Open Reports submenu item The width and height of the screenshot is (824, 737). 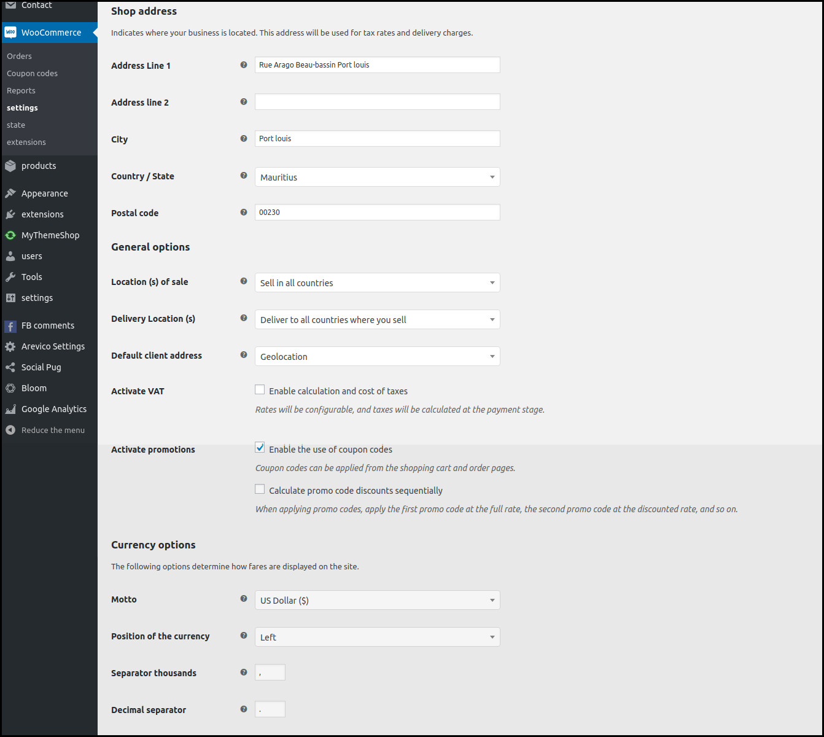[x=21, y=90]
